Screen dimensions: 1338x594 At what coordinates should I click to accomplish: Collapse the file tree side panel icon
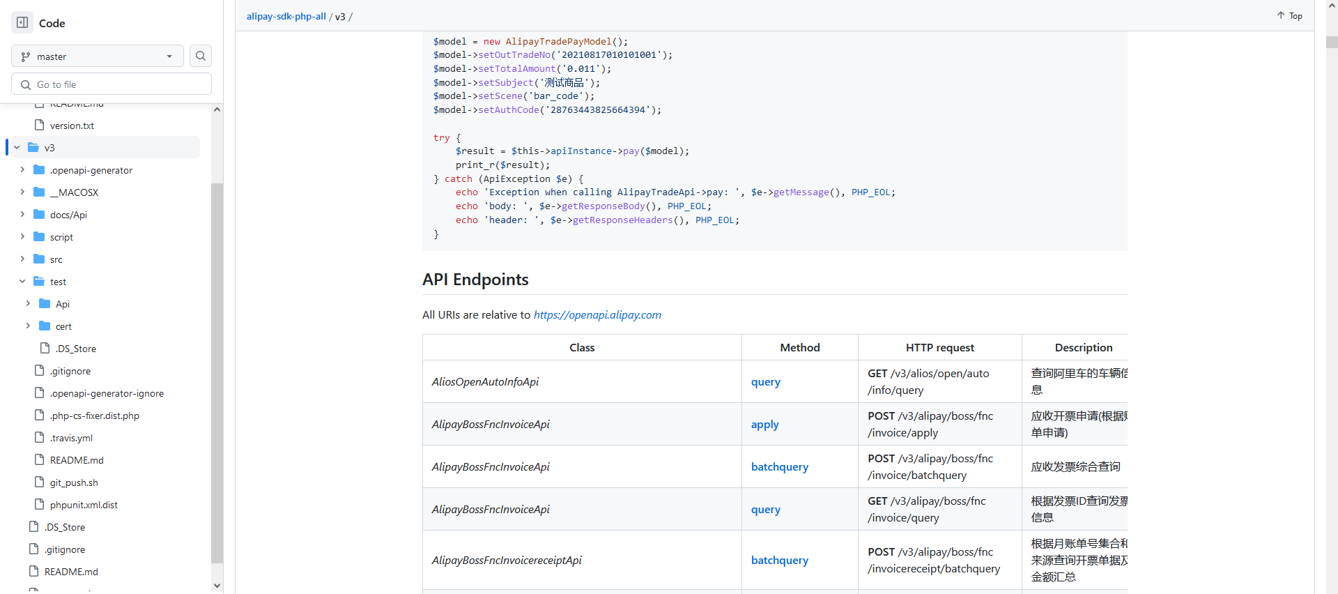point(22,22)
